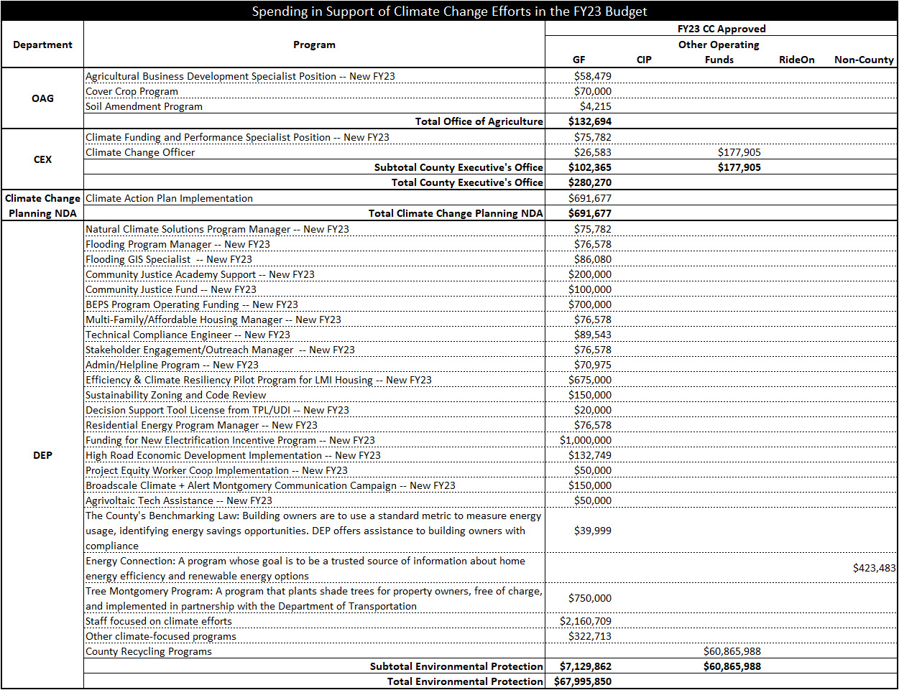899x690 pixels.
Task: Click the Total Environmental Protection value $67,995,850
Action: (583, 681)
